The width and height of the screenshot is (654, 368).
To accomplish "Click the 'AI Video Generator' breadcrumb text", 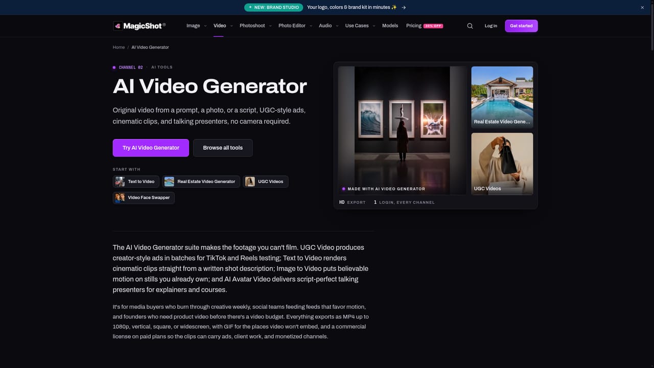I will click(x=150, y=48).
